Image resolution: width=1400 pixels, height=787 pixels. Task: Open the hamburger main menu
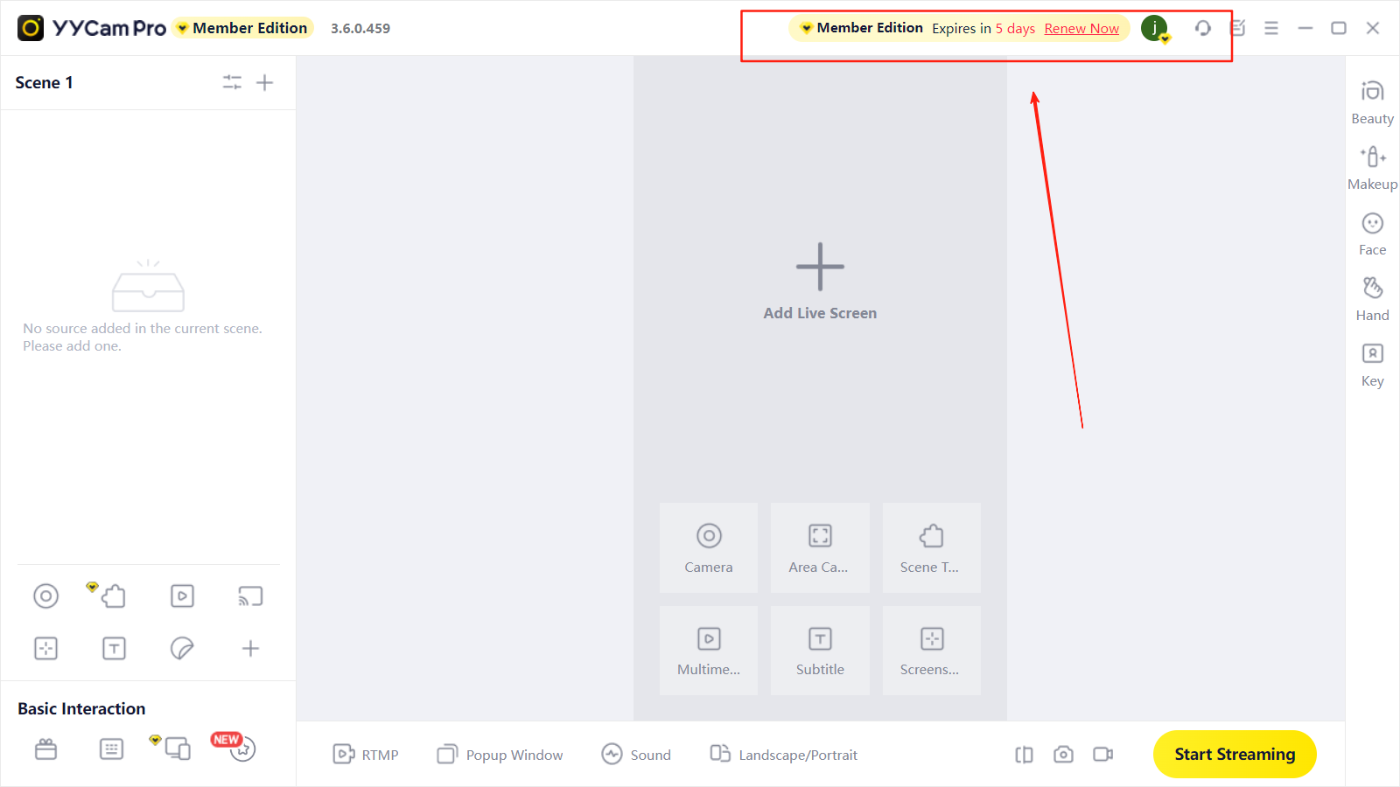click(1271, 28)
